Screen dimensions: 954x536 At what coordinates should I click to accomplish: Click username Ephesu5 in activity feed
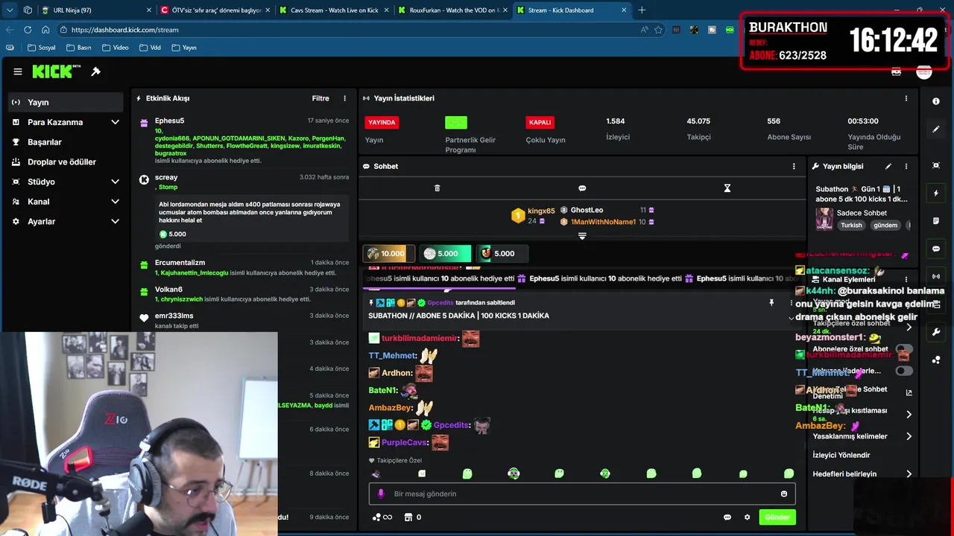coord(169,121)
